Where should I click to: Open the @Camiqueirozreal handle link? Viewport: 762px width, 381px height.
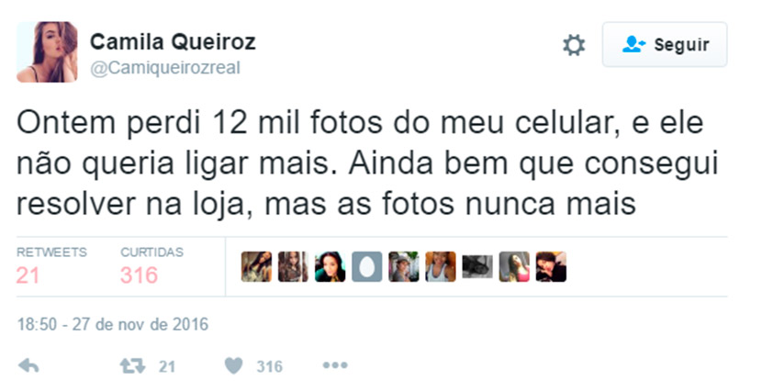[165, 68]
